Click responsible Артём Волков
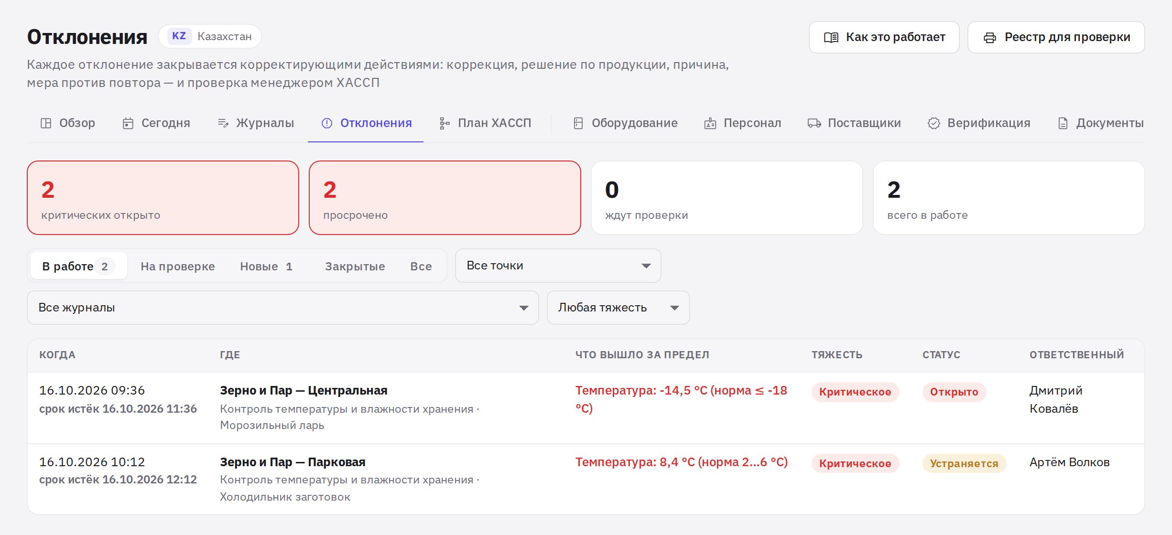This screenshot has width=1172, height=535. coord(1070,462)
